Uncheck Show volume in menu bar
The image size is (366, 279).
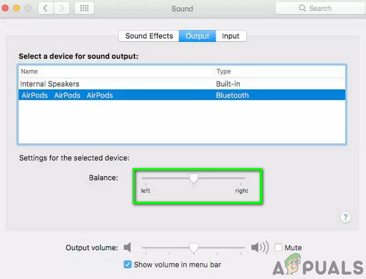click(x=127, y=264)
